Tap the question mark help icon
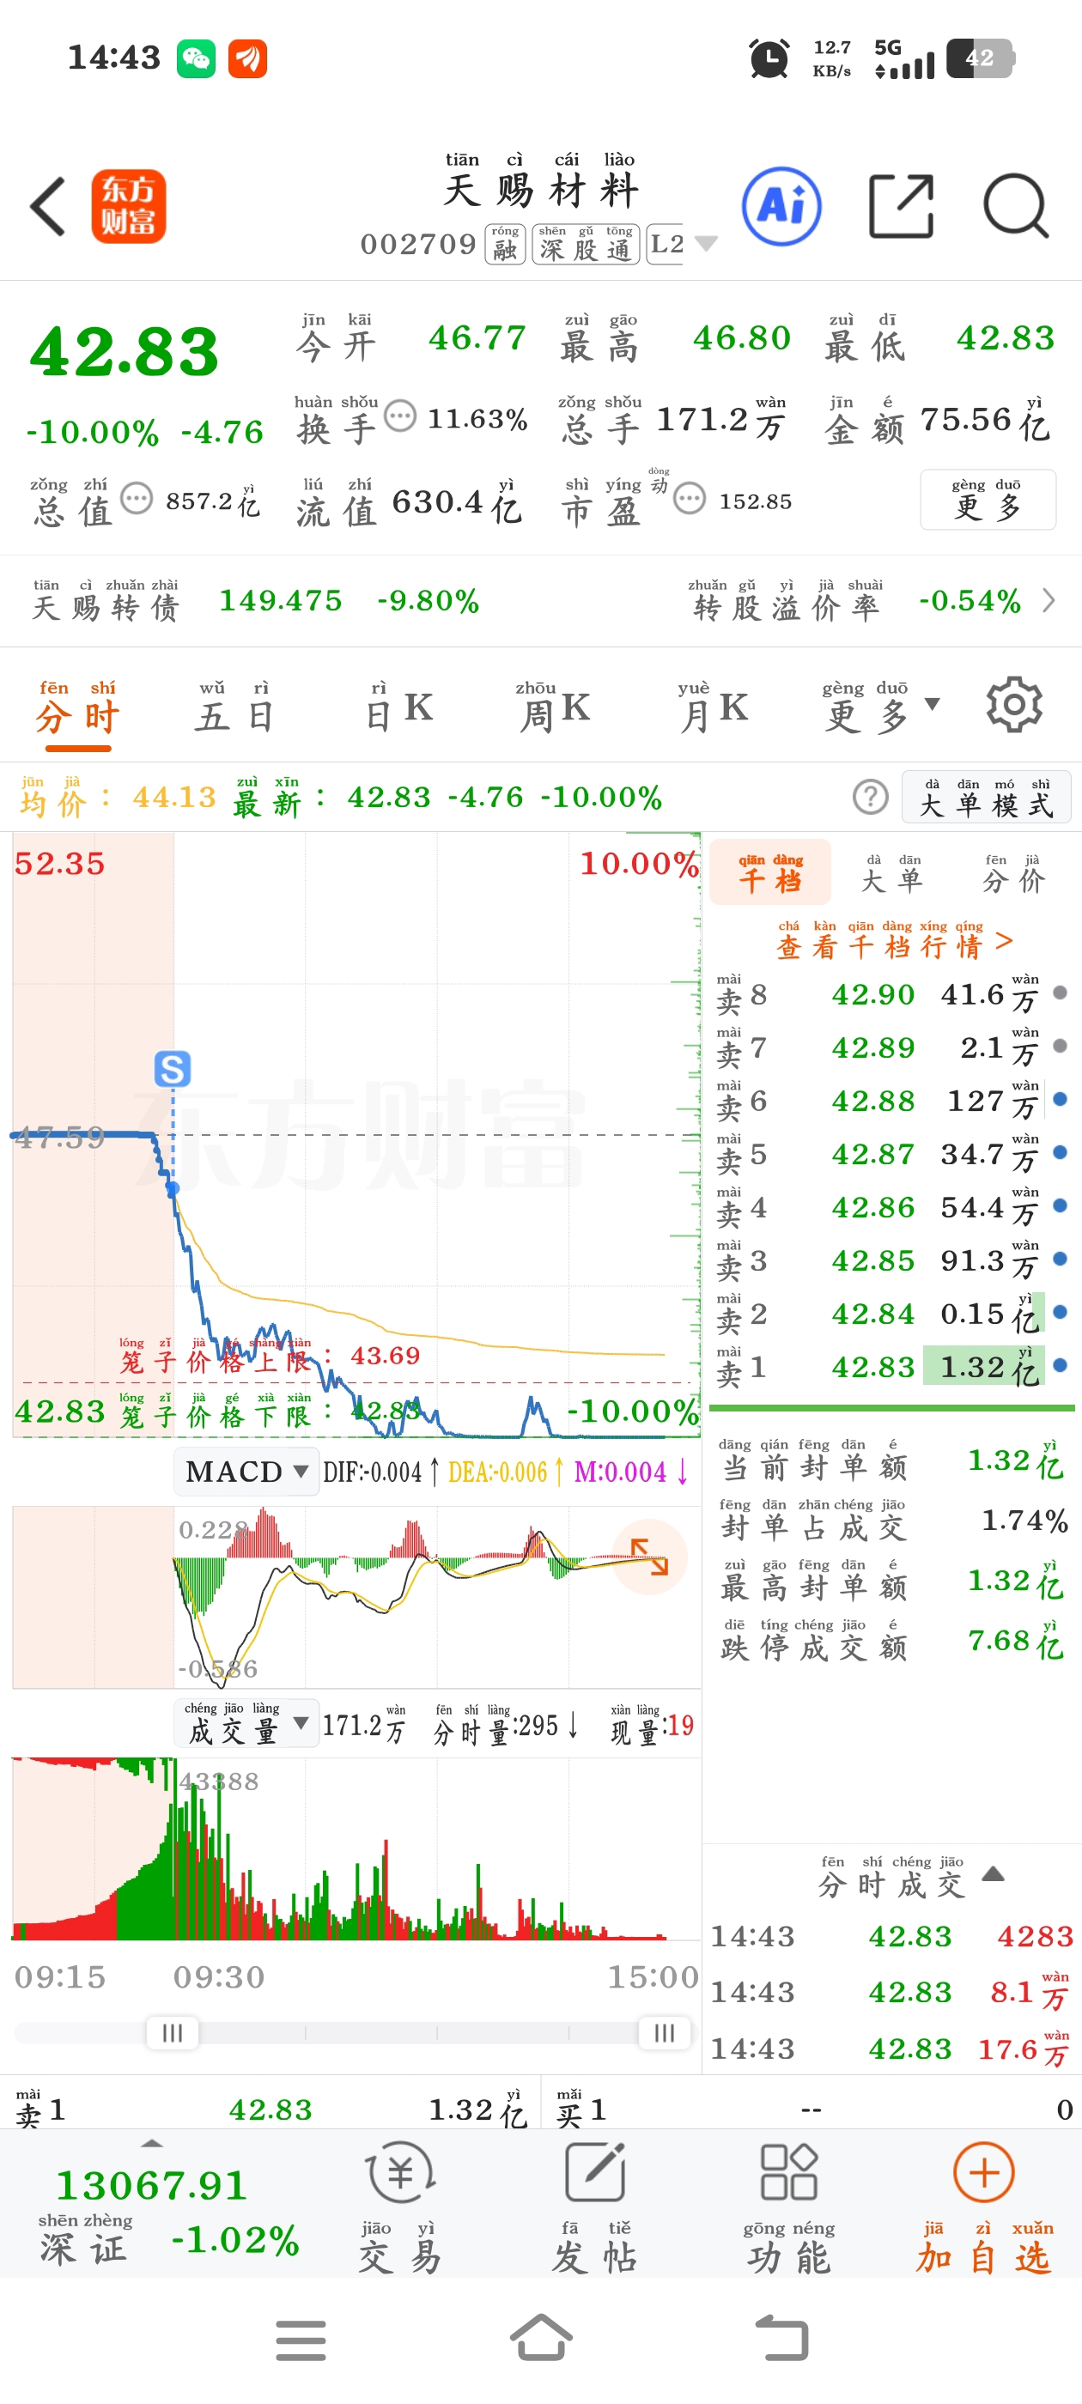 (x=870, y=797)
